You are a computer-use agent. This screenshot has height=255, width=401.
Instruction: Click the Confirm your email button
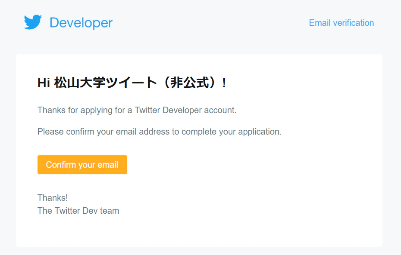coord(82,165)
